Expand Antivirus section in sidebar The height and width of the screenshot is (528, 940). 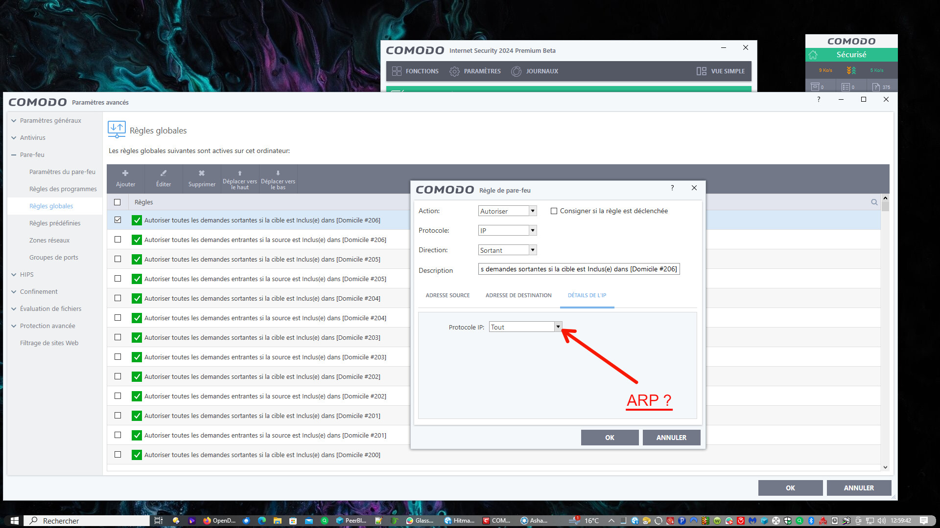pyautogui.click(x=14, y=137)
